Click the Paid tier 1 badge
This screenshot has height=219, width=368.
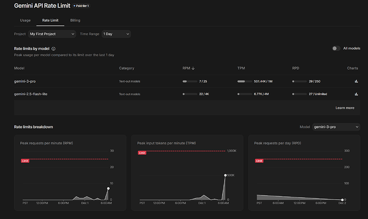coord(81,6)
